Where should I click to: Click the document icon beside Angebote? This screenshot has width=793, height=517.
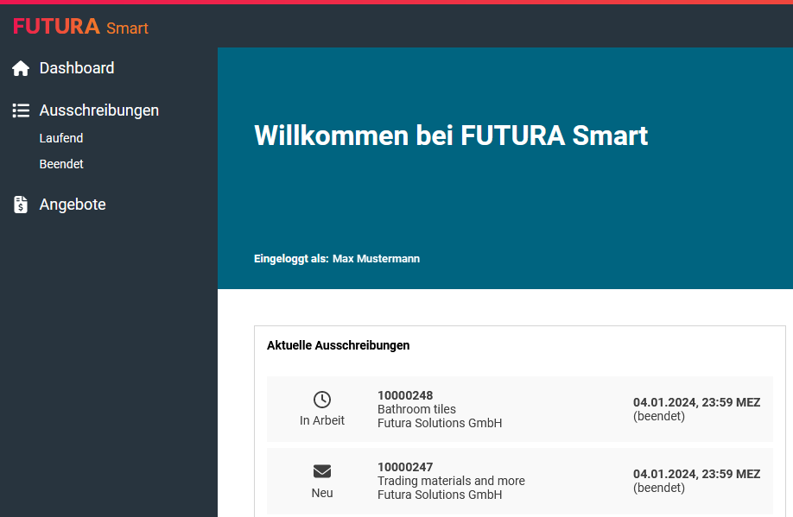(x=21, y=205)
